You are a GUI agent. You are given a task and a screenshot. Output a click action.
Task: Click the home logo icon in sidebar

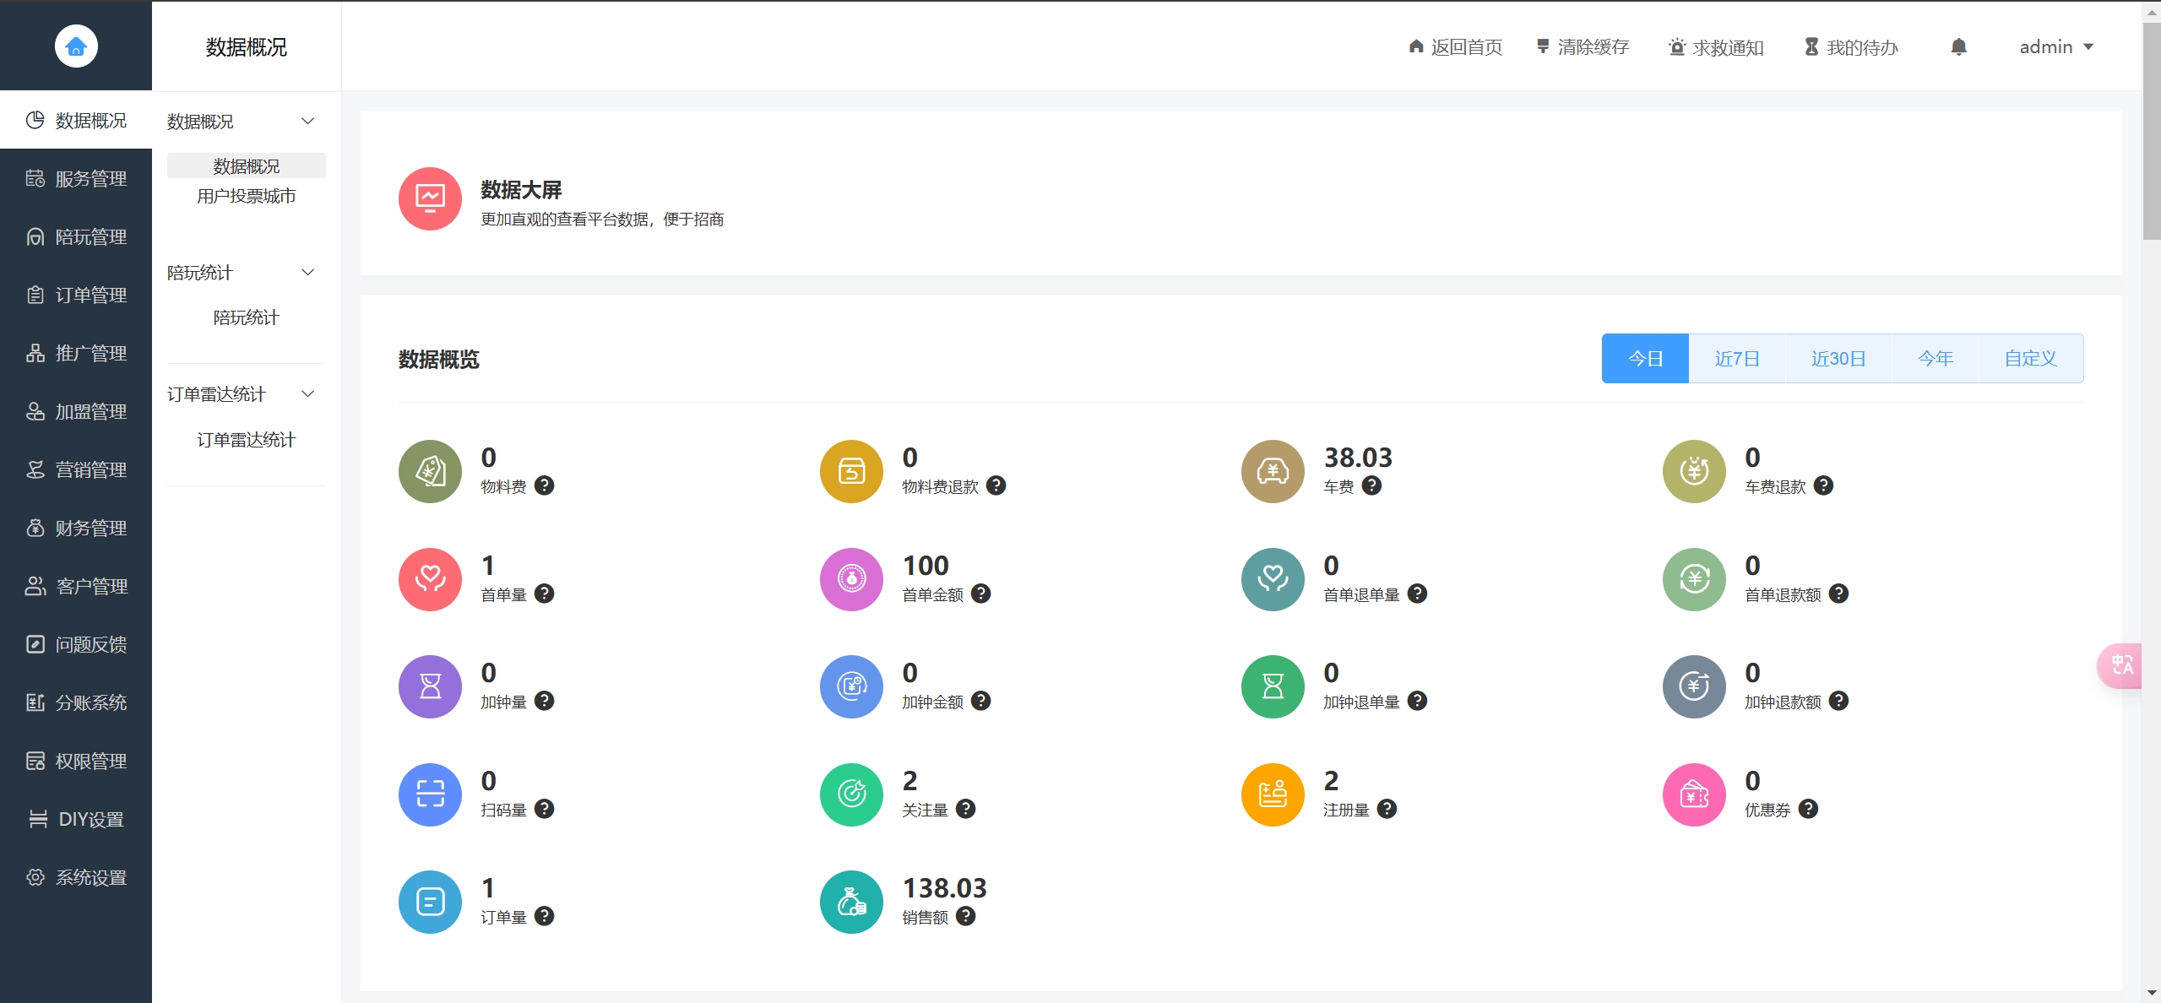pyautogui.click(x=76, y=46)
